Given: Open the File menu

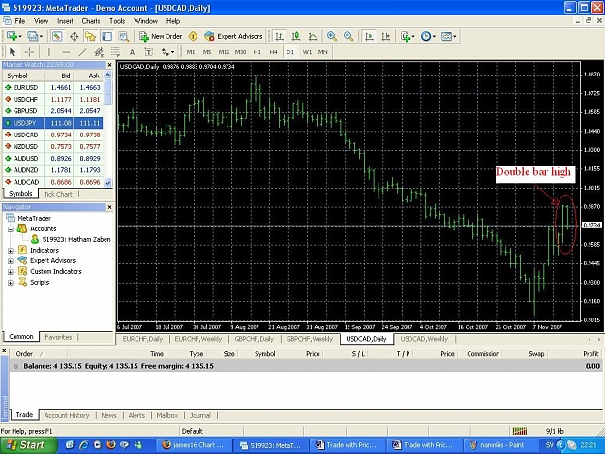Looking at the screenshot, I should 19,21.
